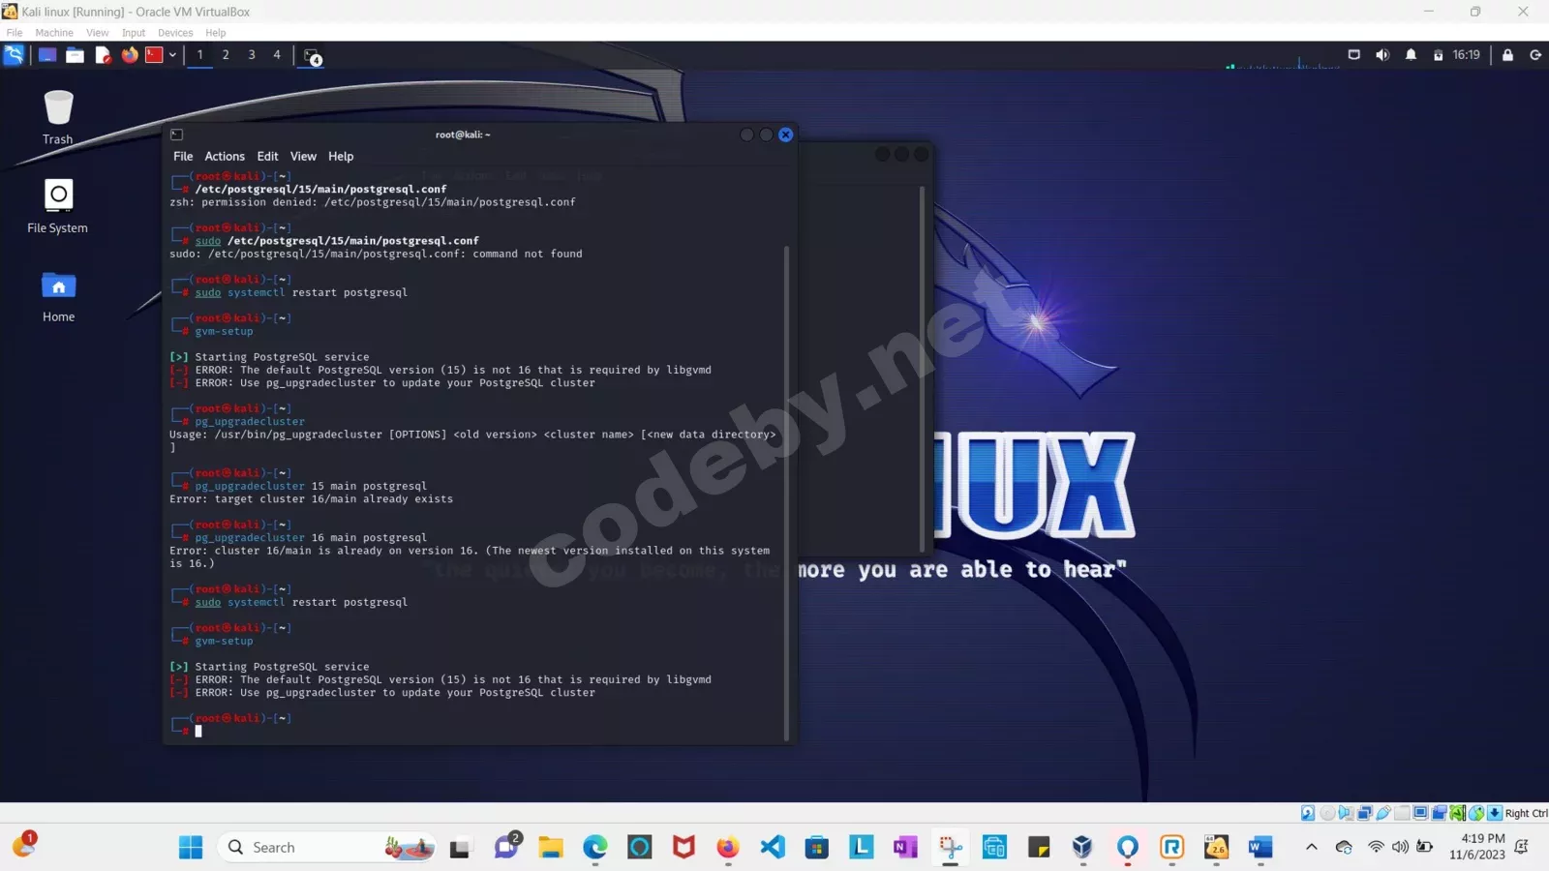Viewport: 1549px width, 871px height.
Task: Open the Windows Start menu
Action: pyautogui.click(x=191, y=848)
